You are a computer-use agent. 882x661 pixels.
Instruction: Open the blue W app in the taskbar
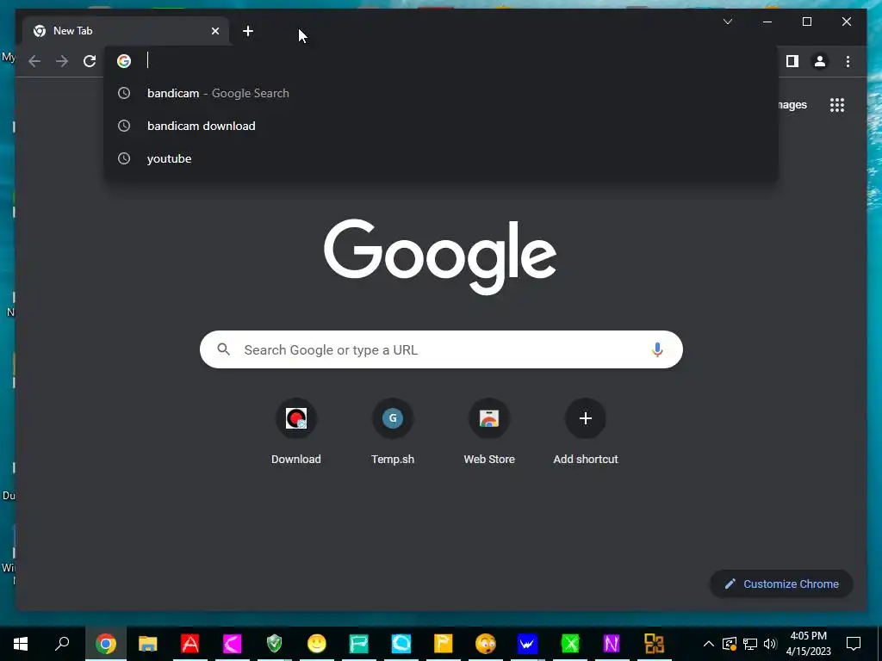528,644
